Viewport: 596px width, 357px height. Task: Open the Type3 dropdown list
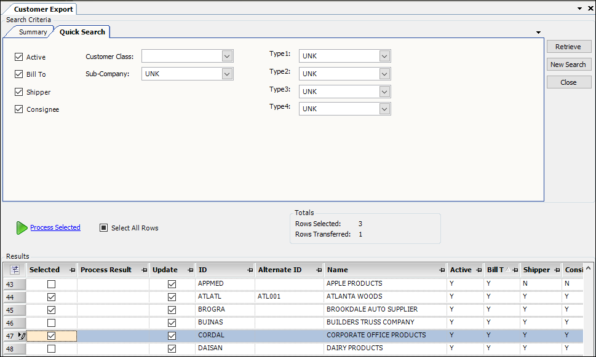[384, 92]
